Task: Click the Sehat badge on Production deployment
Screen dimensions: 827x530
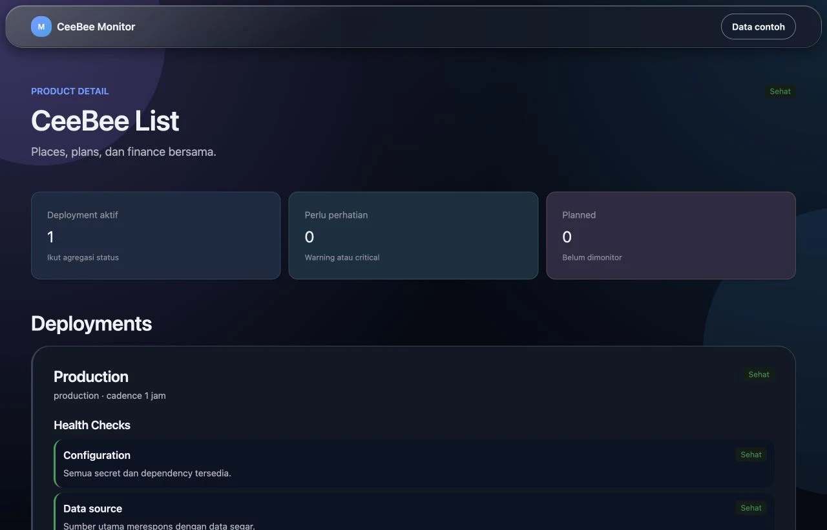Action: pyautogui.click(x=759, y=374)
